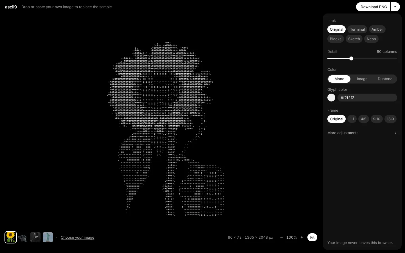Viewport: 405px width, 253px height.
Task: Click the 80 × 72 dimensions text
Action: tap(235, 237)
